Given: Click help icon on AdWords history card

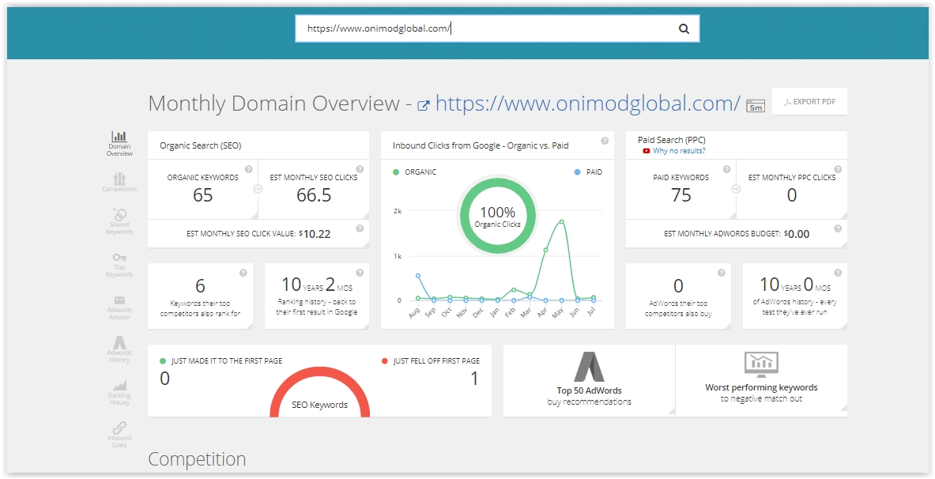Looking at the screenshot, I should (x=838, y=273).
